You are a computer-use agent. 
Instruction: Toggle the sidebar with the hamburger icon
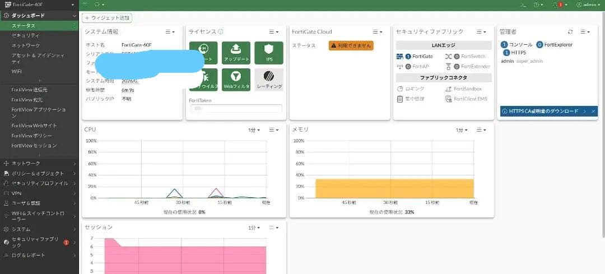coord(85,4)
